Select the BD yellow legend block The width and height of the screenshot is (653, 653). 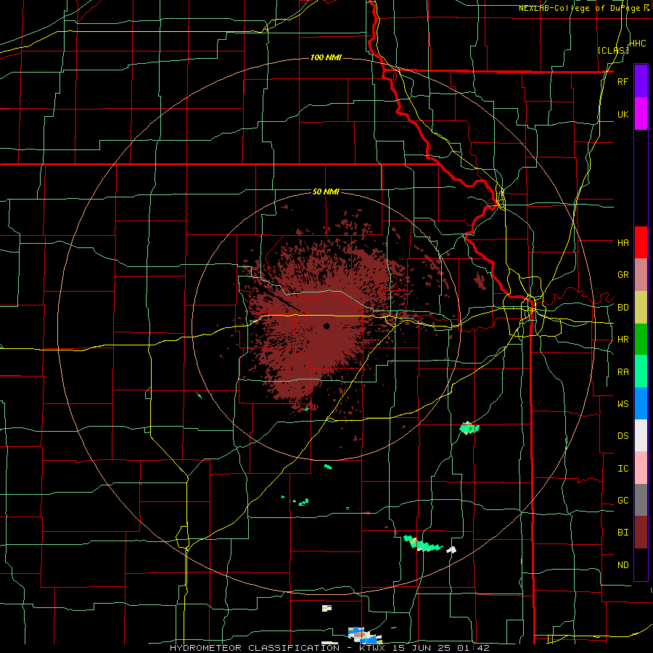[641, 308]
